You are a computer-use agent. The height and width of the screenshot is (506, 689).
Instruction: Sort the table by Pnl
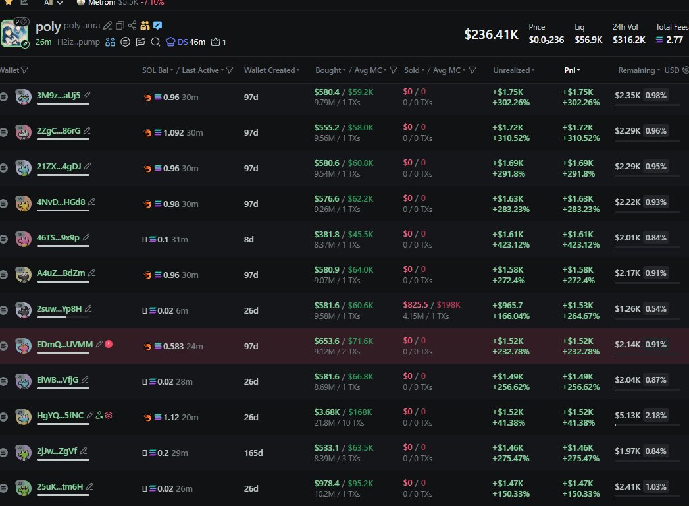[x=572, y=70]
